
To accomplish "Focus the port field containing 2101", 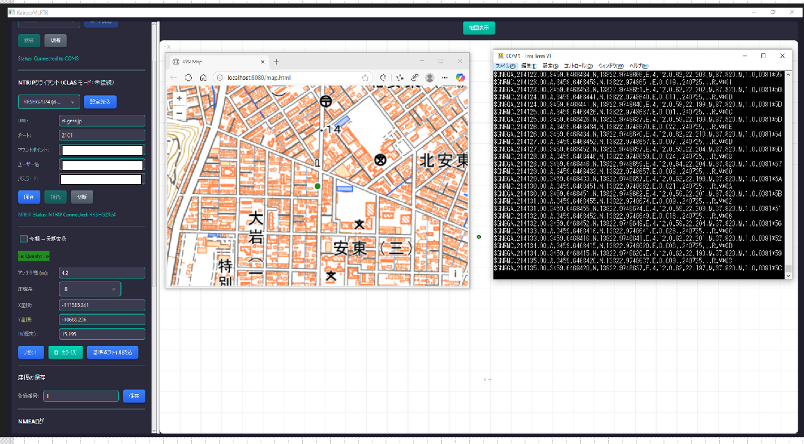I will coord(102,135).
